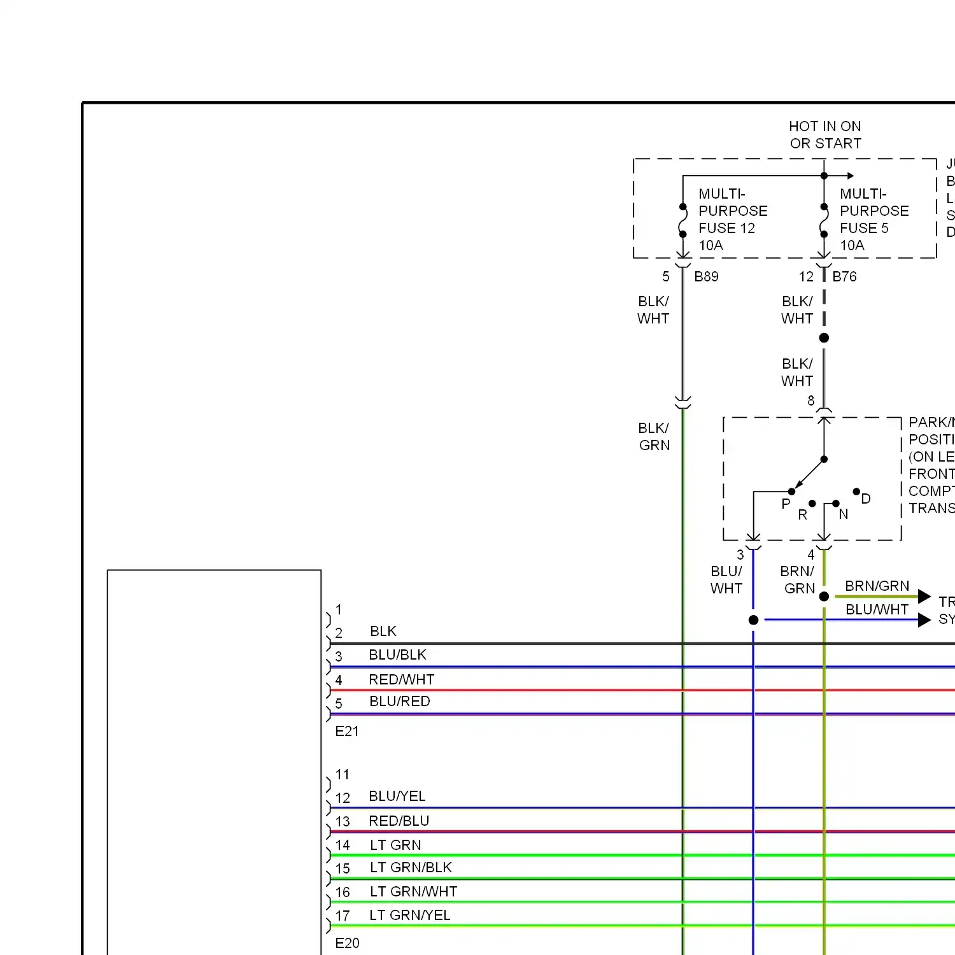Click the BRN/GRN label above the arrow line

click(x=877, y=586)
